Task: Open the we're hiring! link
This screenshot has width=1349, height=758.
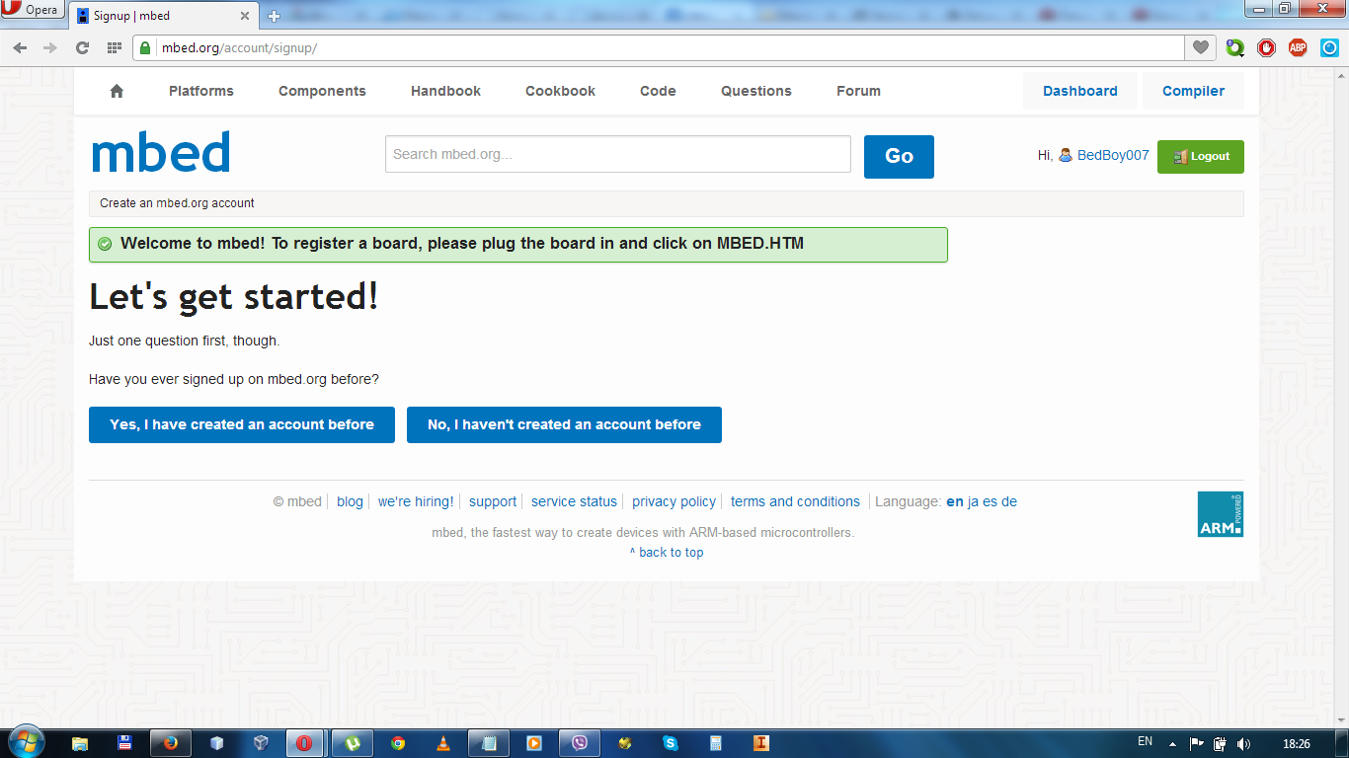Action: click(x=416, y=501)
